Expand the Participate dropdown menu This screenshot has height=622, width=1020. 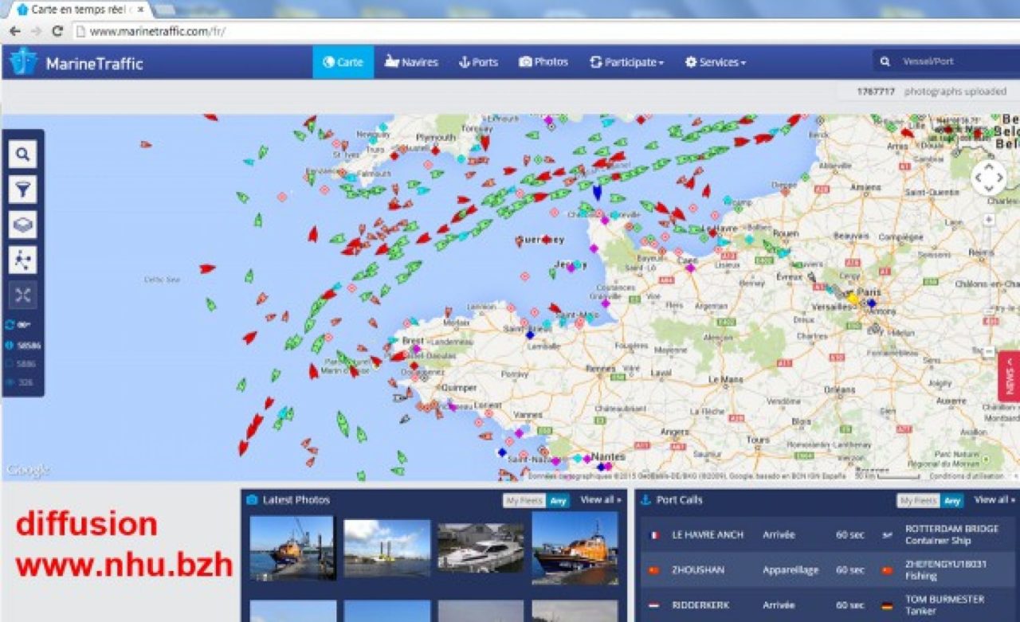(626, 62)
